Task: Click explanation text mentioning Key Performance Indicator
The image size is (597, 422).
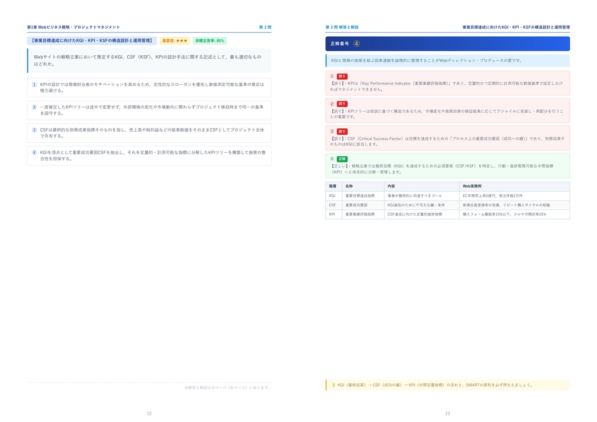Action: (446, 86)
